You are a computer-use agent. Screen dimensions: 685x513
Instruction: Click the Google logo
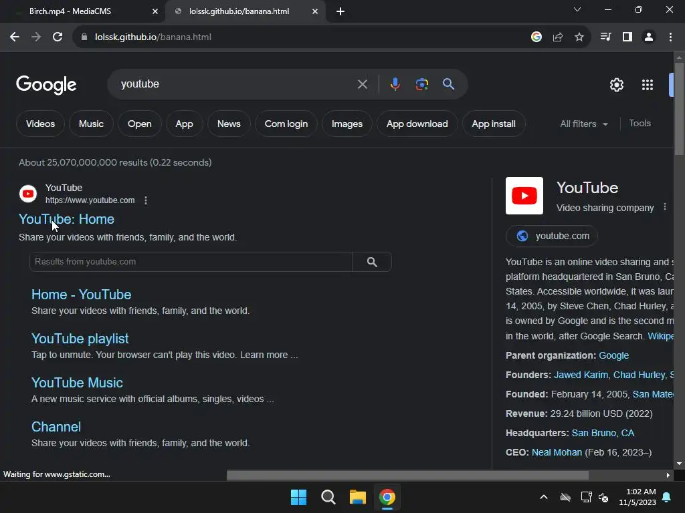point(46,85)
